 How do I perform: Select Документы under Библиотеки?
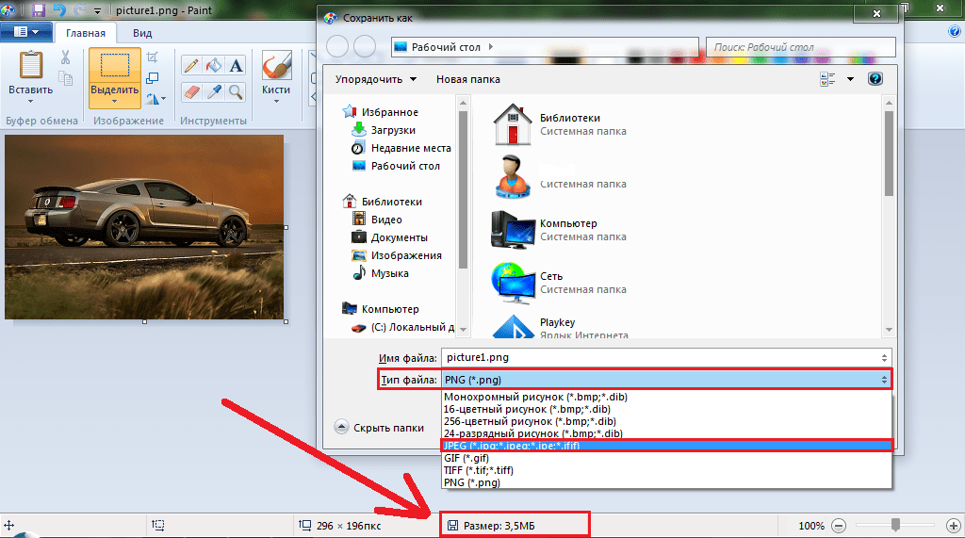389,237
